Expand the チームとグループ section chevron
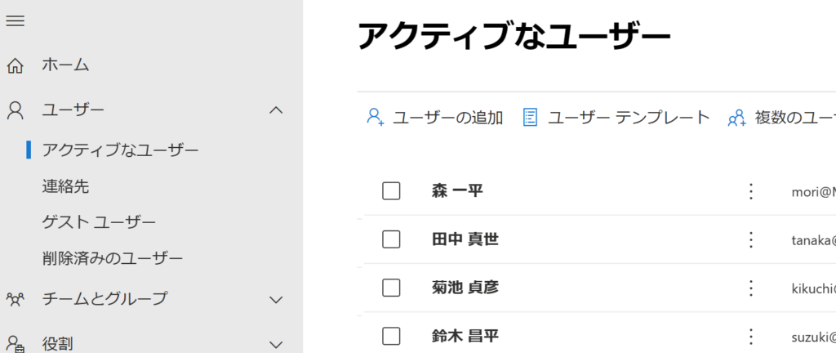The height and width of the screenshot is (353, 836). [x=276, y=299]
